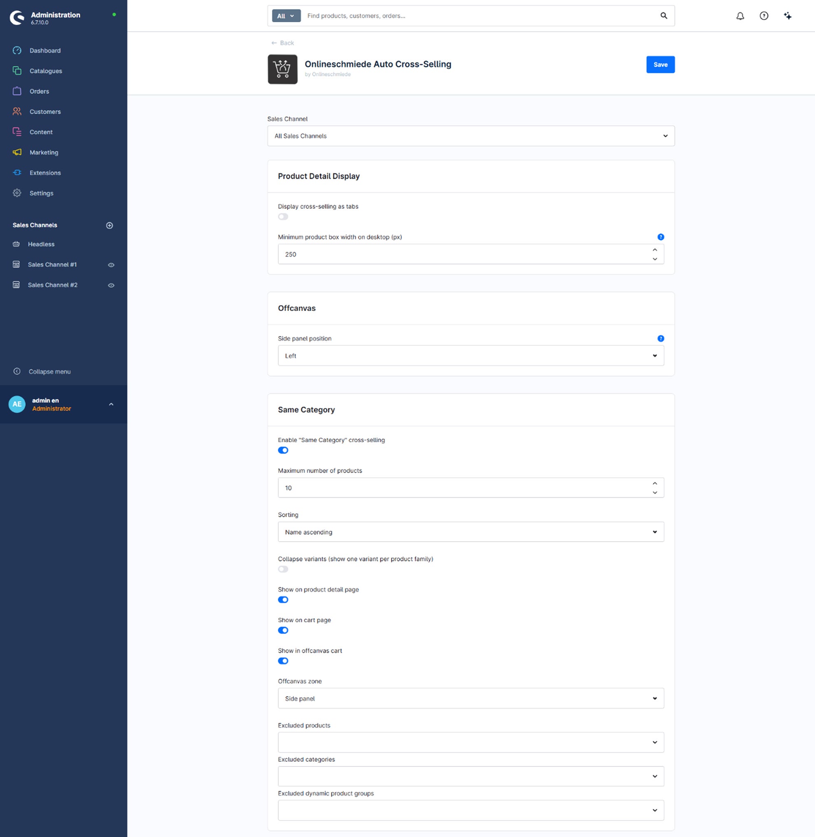Screen dimensions: 815x837
Task: Click the Auto Cross-Selling plugin cart icon
Action: [282, 69]
